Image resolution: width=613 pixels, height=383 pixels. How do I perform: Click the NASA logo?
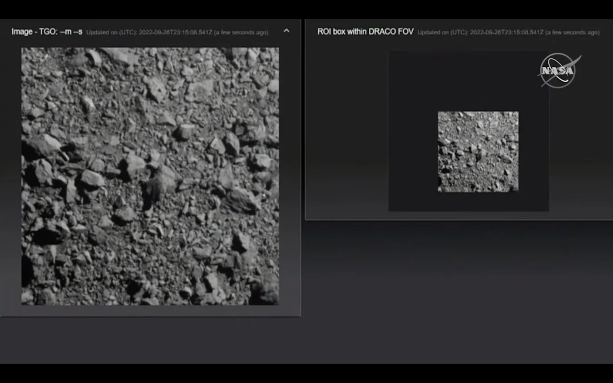[x=559, y=70]
